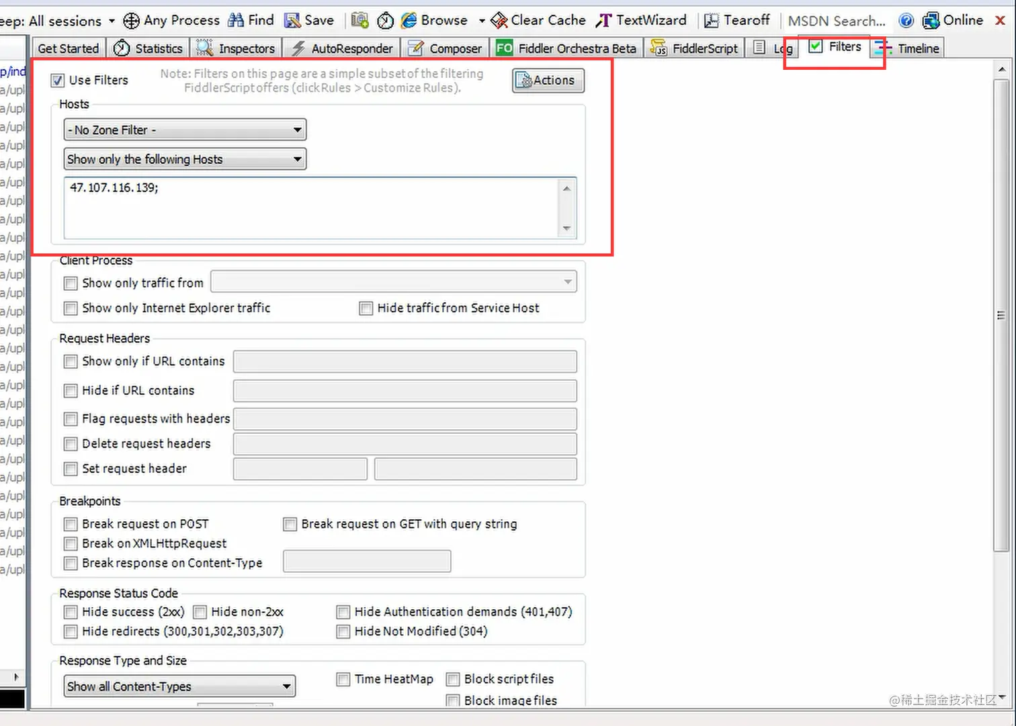
Task: Open the Statistics tab
Action: point(149,48)
